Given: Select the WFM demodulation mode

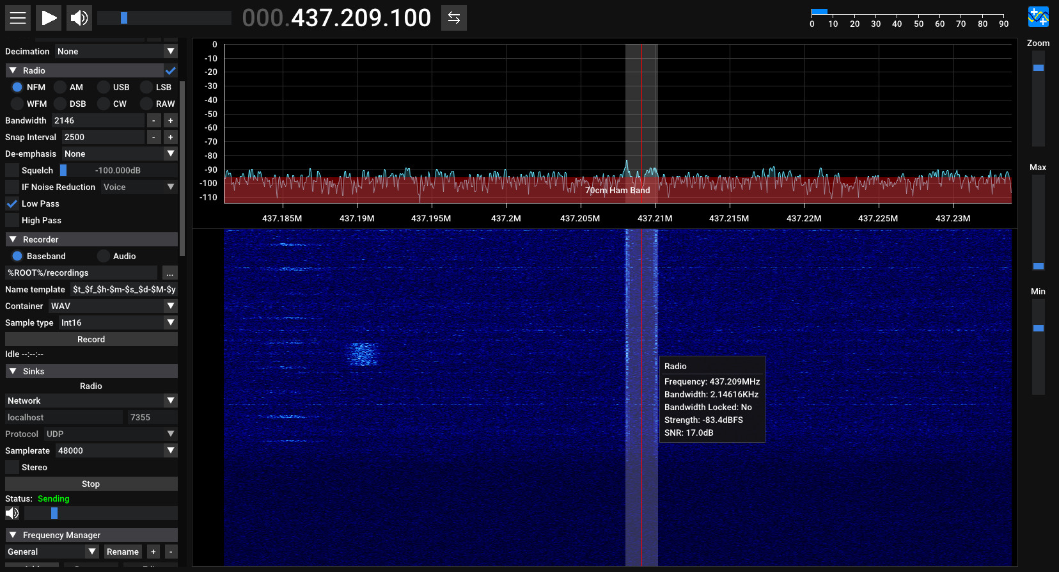Looking at the screenshot, I should (17, 104).
